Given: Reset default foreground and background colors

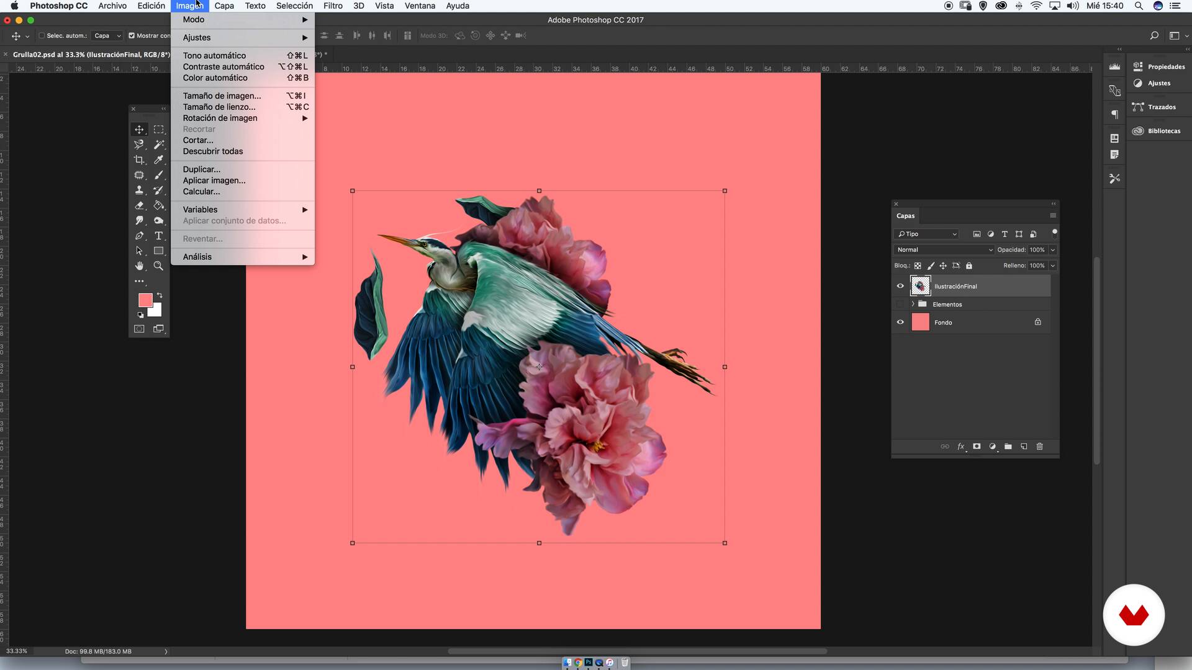Looking at the screenshot, I should (x=141, y=315).
